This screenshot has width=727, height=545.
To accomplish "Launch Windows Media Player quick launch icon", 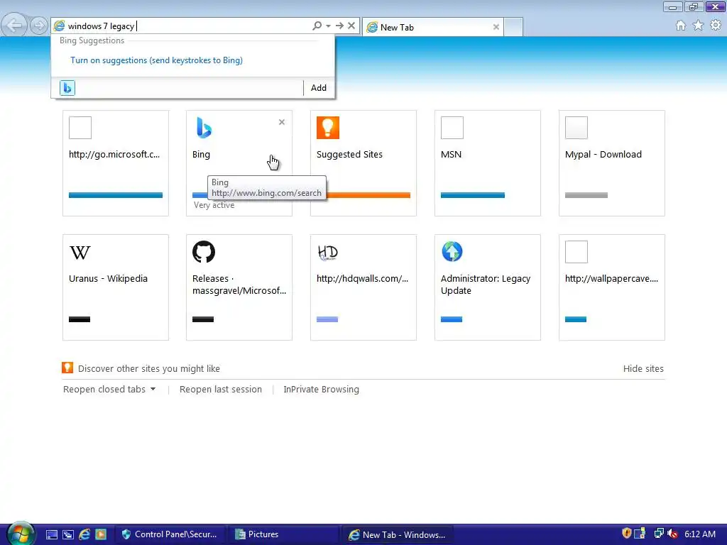I will (x=101, y=534).
